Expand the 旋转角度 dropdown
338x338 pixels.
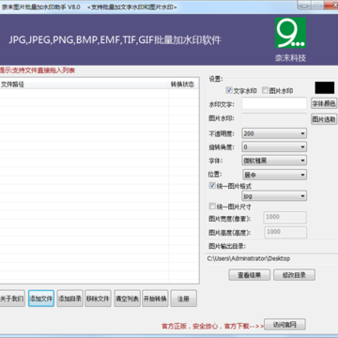click(x=274, y=146)
